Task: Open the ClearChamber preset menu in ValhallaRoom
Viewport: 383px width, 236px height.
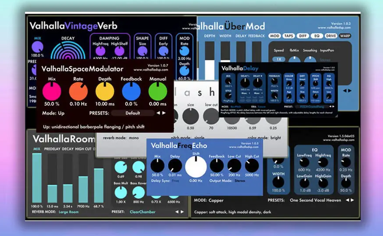Action: click(x=143, y=212)
